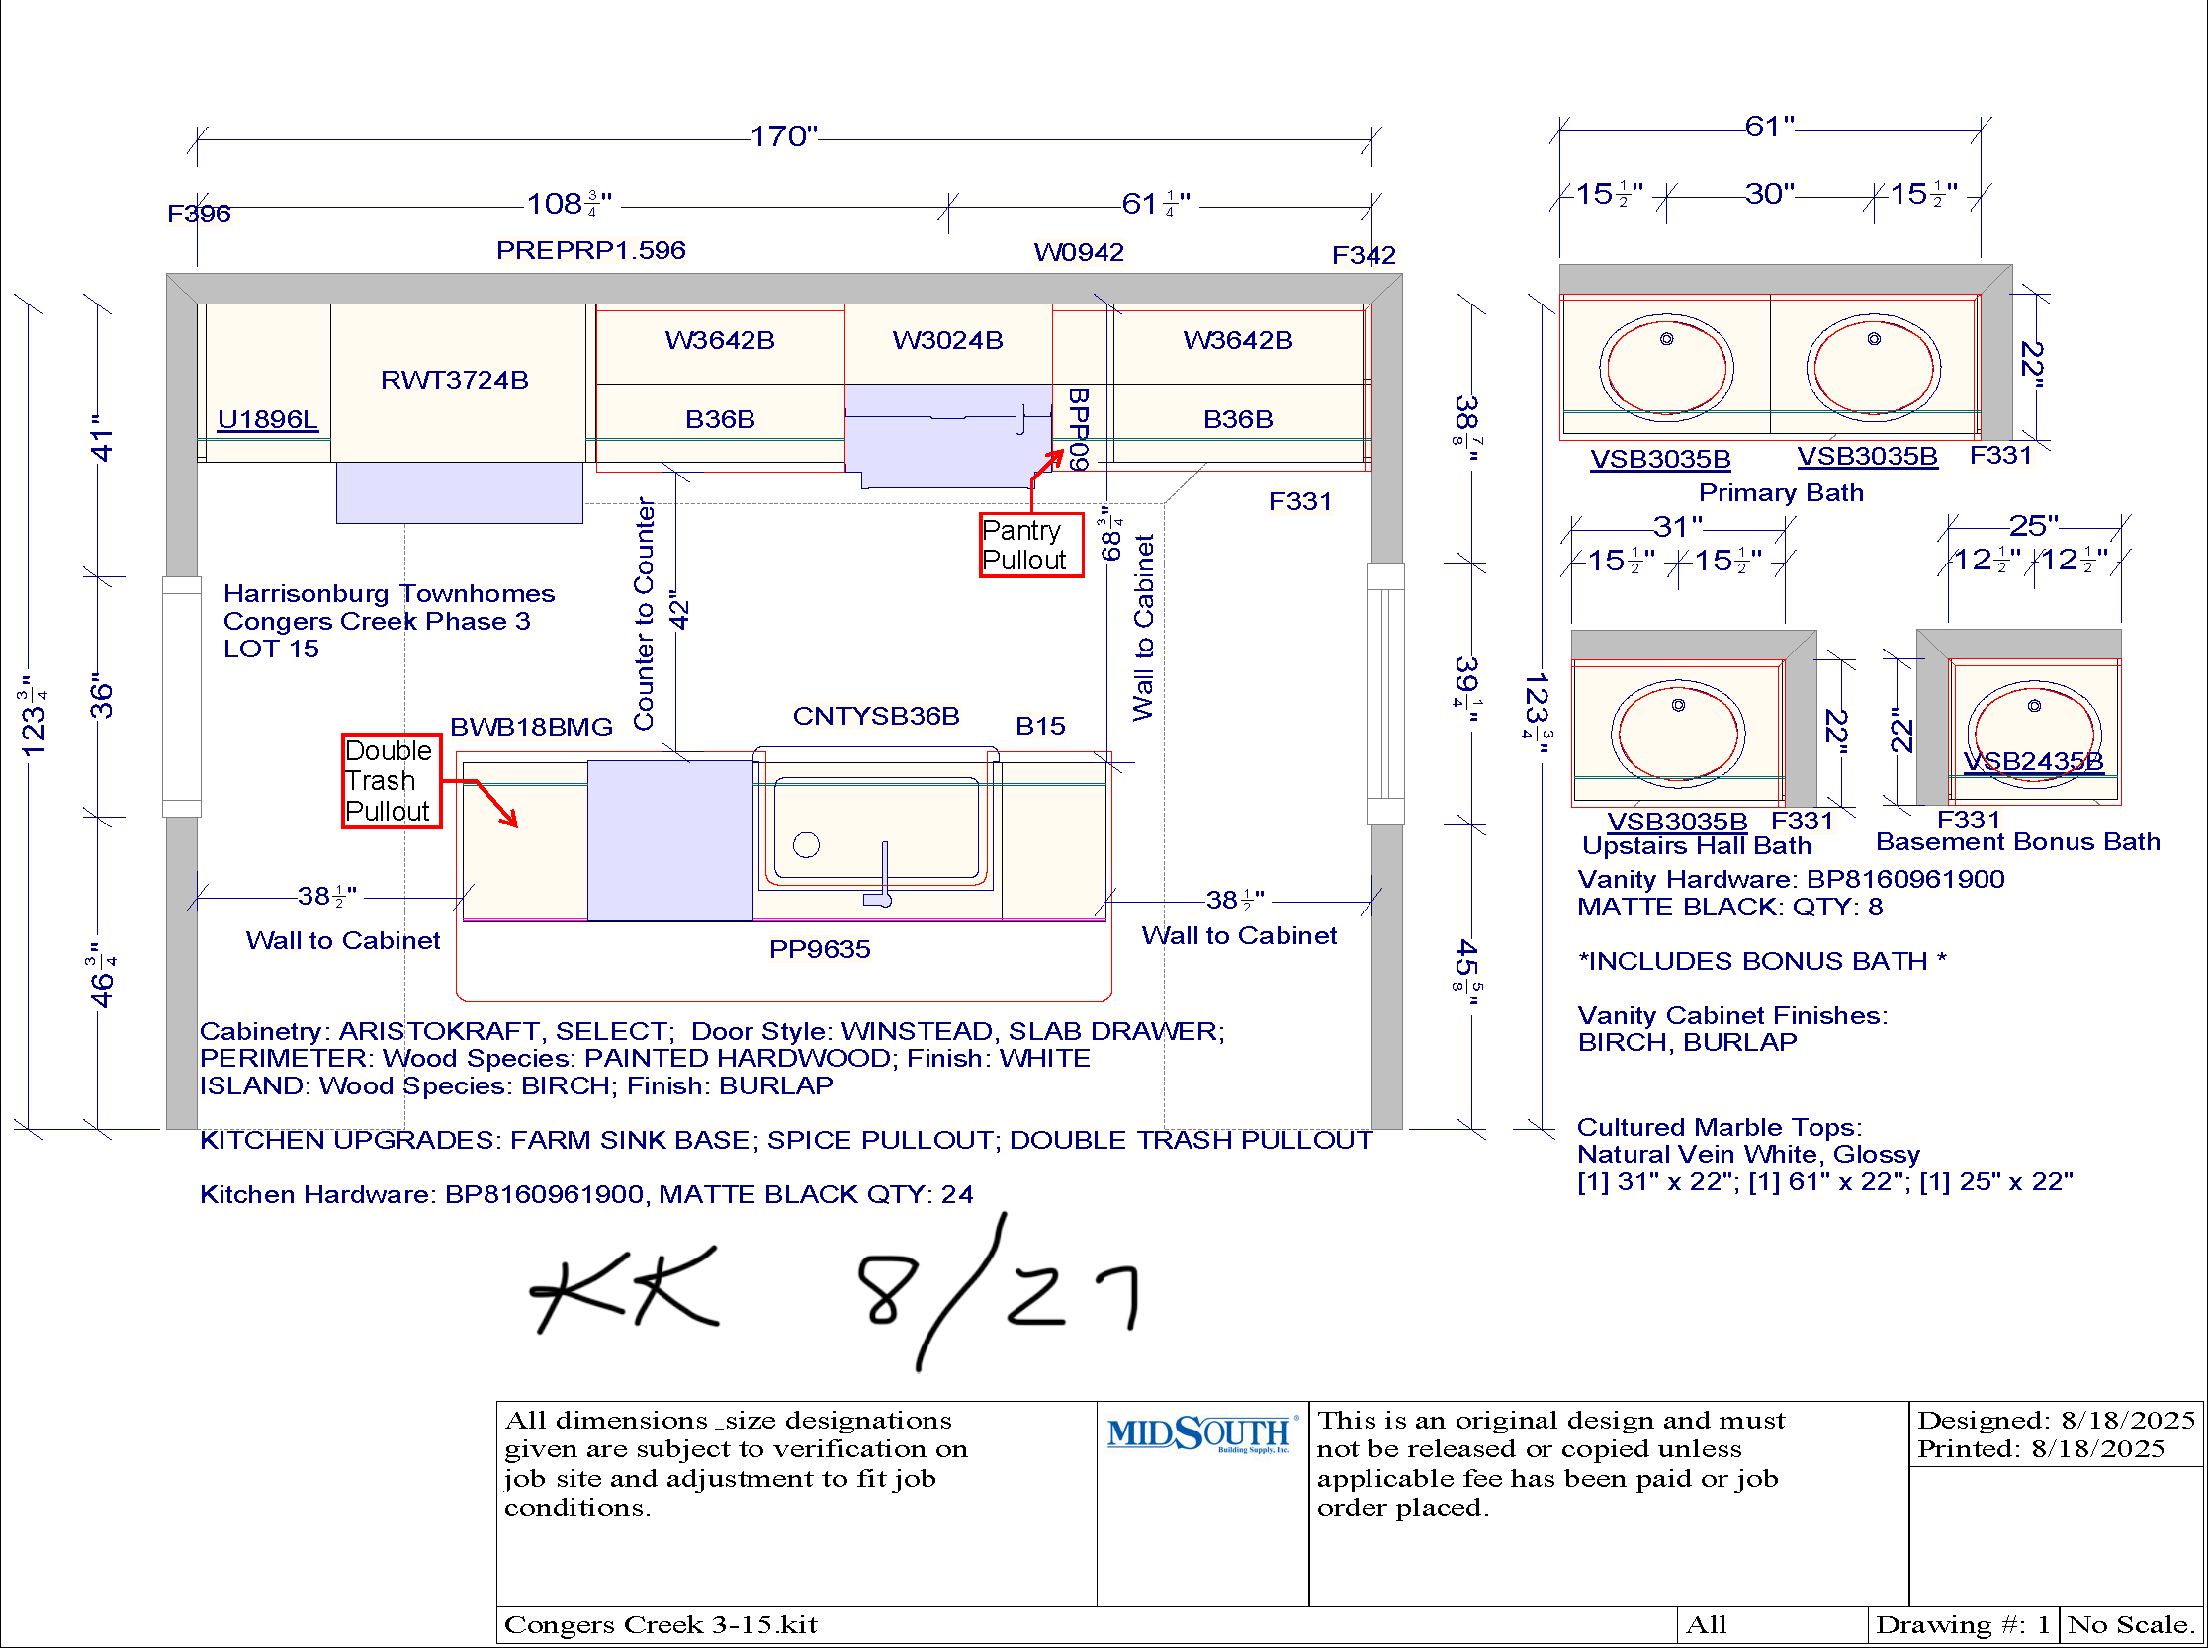This screenshot has width=2208, height=1648.
Task: Click the Congers Creek 3-15.kit file name
Action: pyautogui.click(x=661, y=1625)
